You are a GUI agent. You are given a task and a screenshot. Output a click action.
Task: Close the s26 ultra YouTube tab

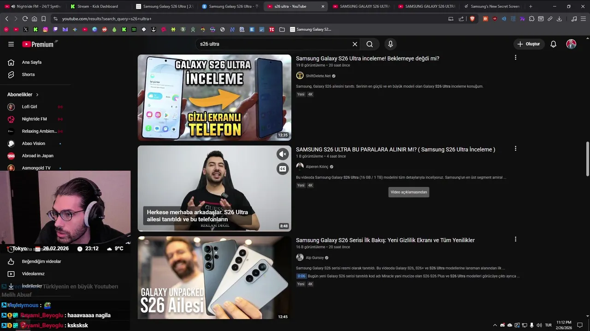click(323, 6)
